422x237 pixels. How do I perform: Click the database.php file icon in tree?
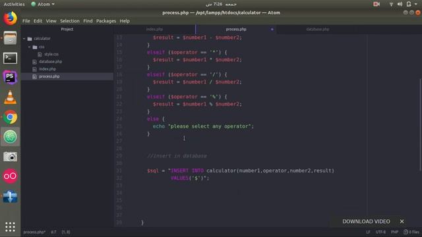click(34, 62)
